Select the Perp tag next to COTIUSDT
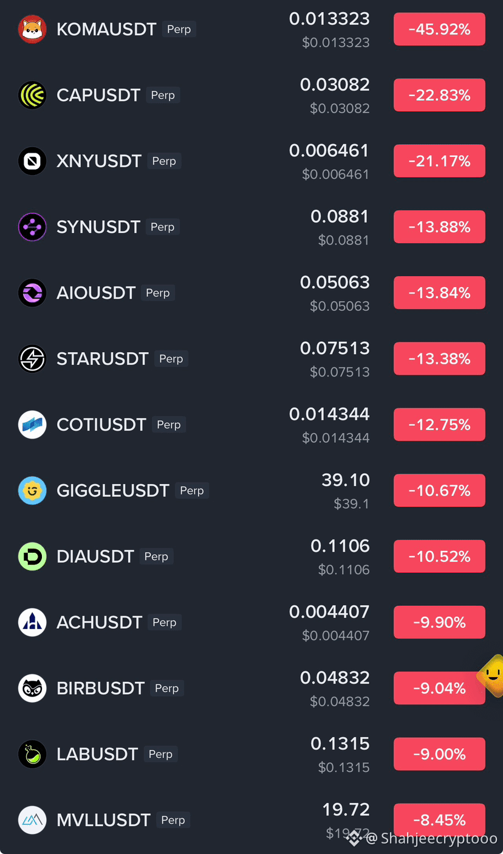 (x=168, y=425)
